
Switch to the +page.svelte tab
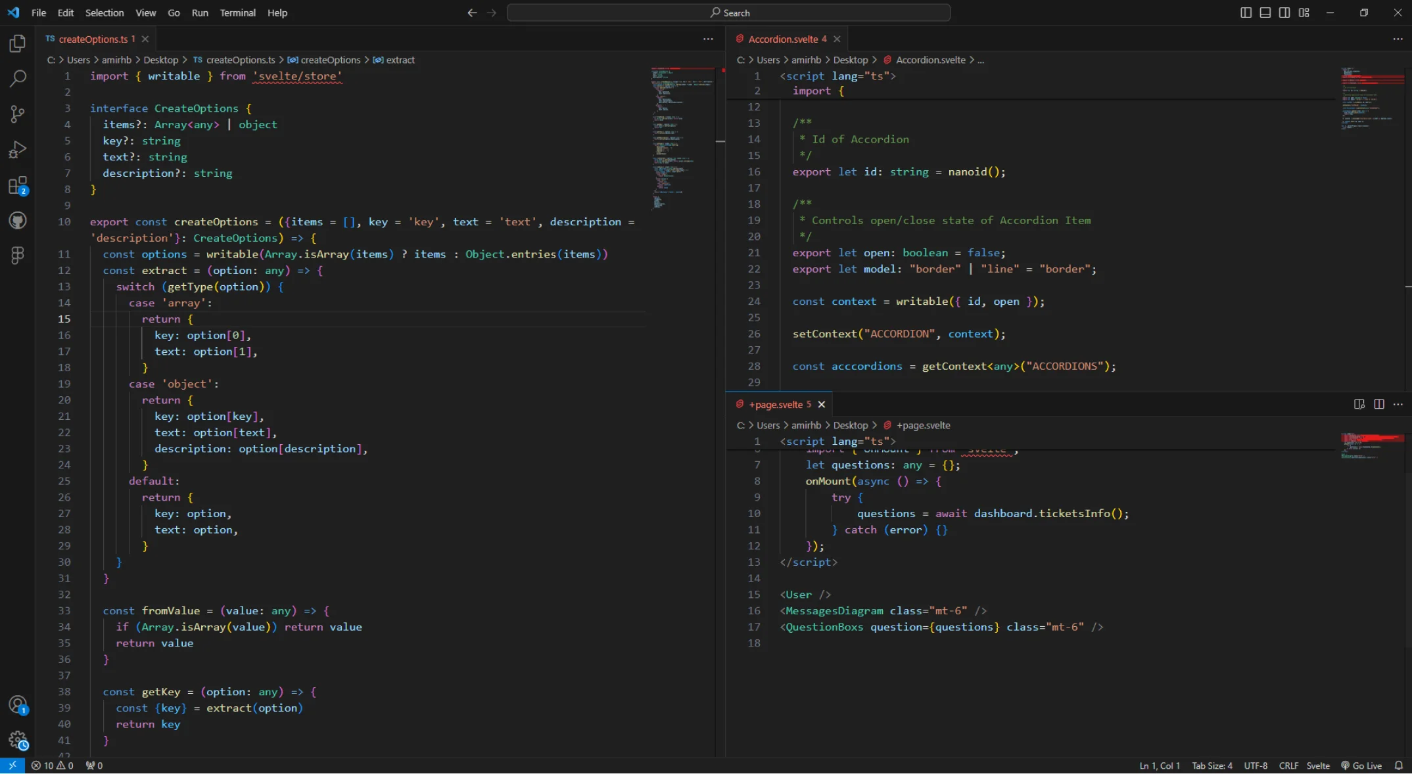click(776, 404)
